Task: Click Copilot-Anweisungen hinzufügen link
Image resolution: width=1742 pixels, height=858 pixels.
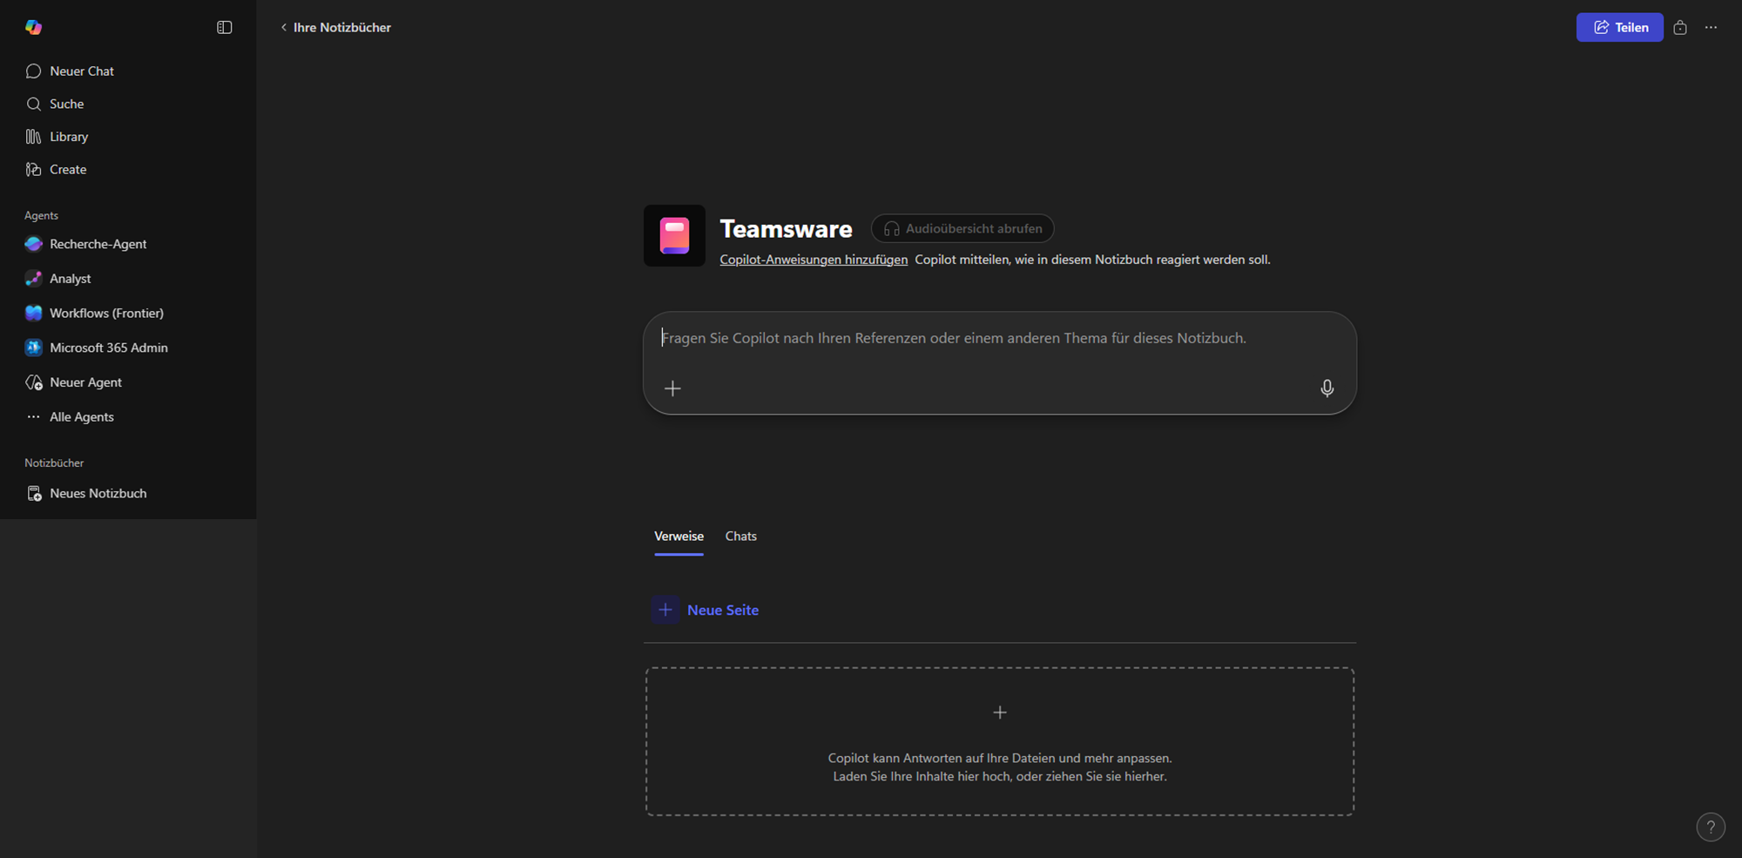Action: pyautogui.click(x=813, y=260)
